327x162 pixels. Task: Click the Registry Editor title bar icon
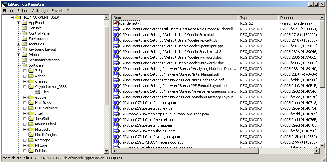point(4,4)
